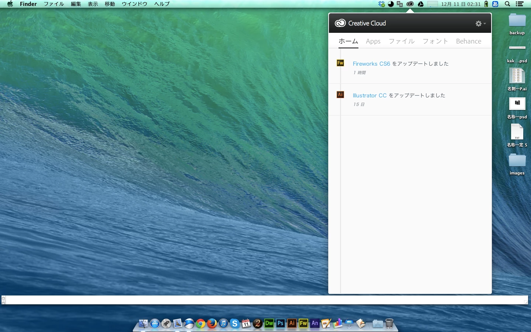Launch Pages from the Dock
Screen dimensions: 531x332
[x=326, y=324]
